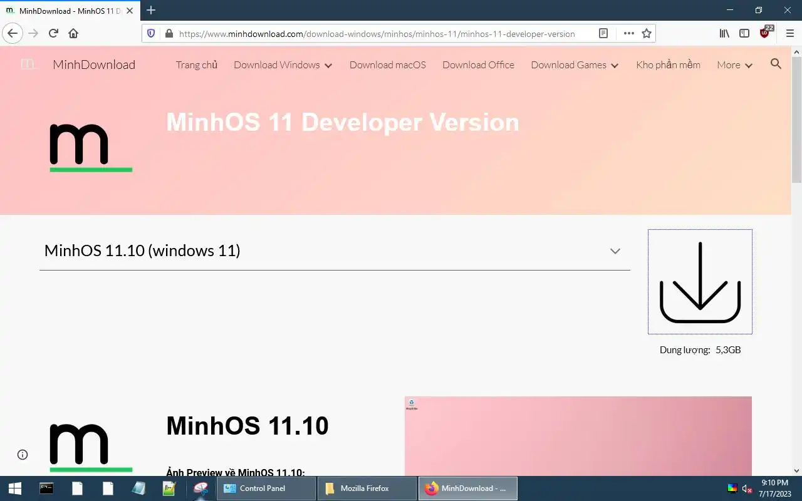Show site security padlock info
The image size is (802, 501).
pyautogui.click(x=168, y=33)
